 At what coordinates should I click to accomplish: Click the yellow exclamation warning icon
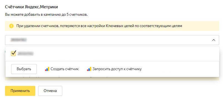11,26
